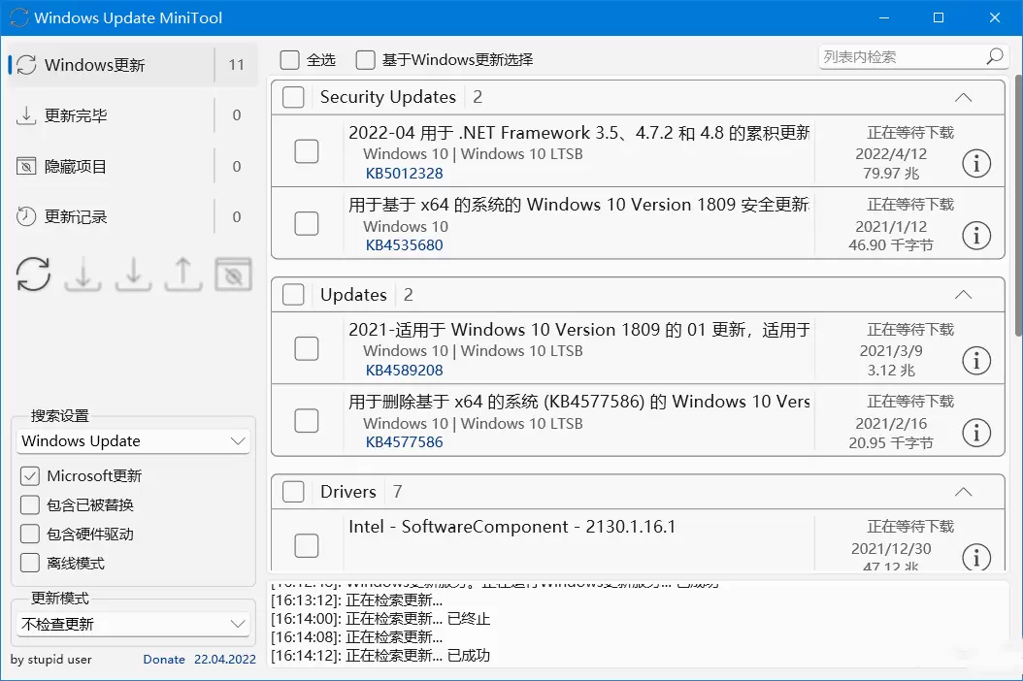
Task: Open the 不检查更新 update mode dropdown
Action: coord(133,625)
